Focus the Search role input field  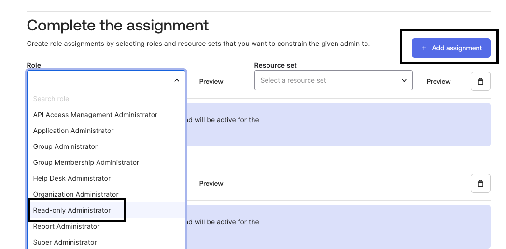(97, 99)
